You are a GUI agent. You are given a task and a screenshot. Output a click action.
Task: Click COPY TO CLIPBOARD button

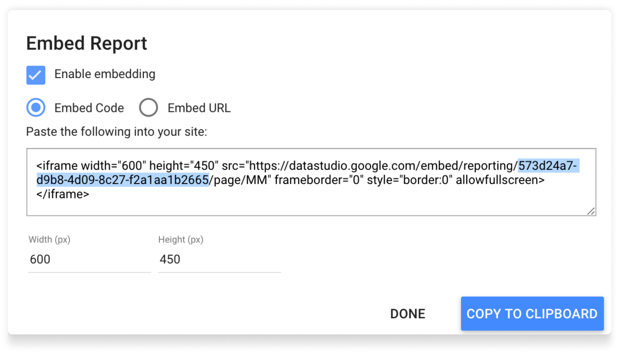pos(532,314)
